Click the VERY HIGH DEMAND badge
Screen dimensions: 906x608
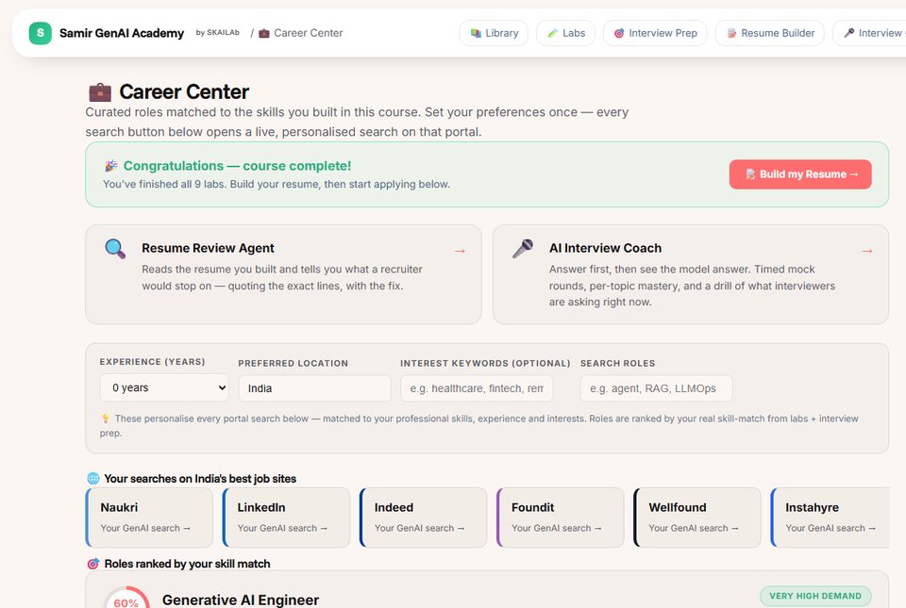coord(815,596)
